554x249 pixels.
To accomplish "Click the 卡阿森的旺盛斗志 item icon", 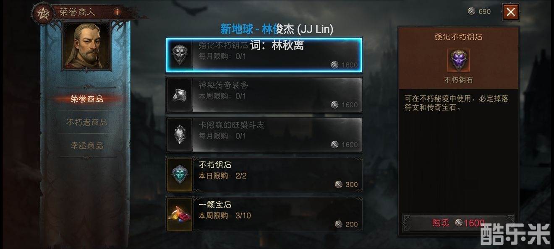I will coord(180,135).
